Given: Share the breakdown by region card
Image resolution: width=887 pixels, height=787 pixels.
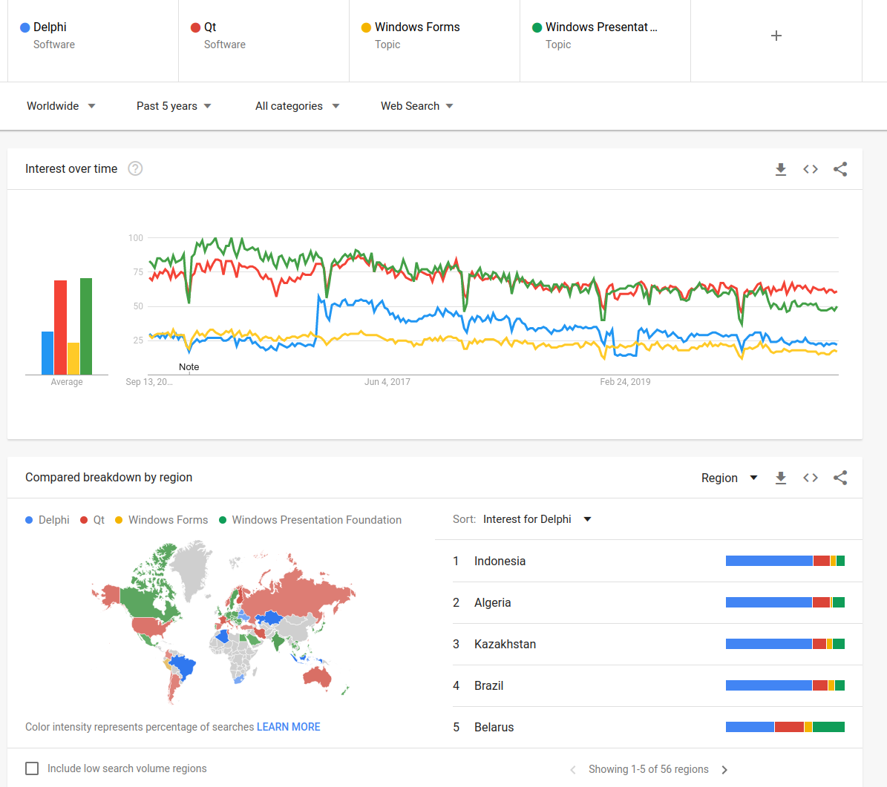Looking at the screenshot, I should [840, 478].
